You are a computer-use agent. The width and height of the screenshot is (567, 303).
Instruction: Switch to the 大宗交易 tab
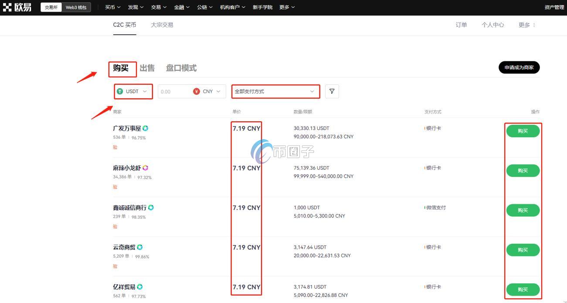point(162,25)
